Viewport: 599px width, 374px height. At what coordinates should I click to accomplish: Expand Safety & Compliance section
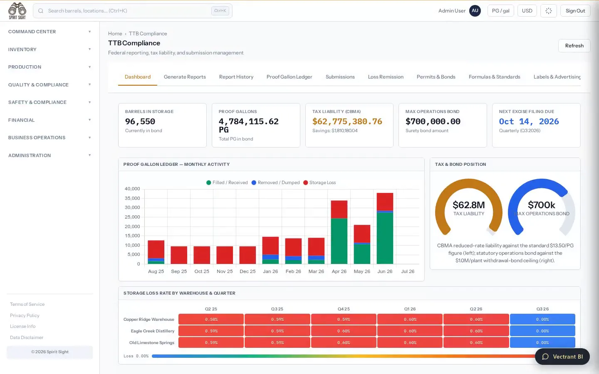[50, 102]
